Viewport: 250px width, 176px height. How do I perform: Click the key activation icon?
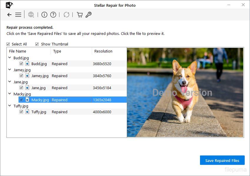click(x=89, y=15)
